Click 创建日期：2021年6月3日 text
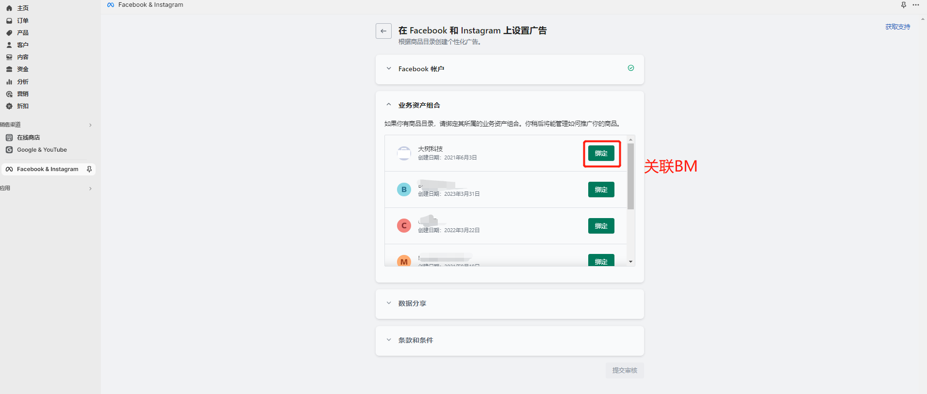The image size is (927, 394). click(x=447, y=158)
